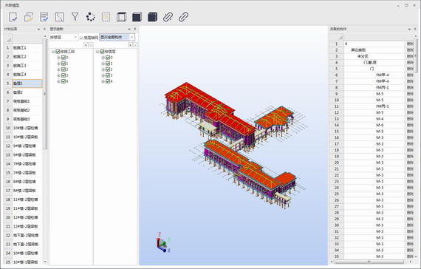Click the dashed-box zoom selection icon
The height and width of the screenshot is (269, 421).
coord(106,17)
